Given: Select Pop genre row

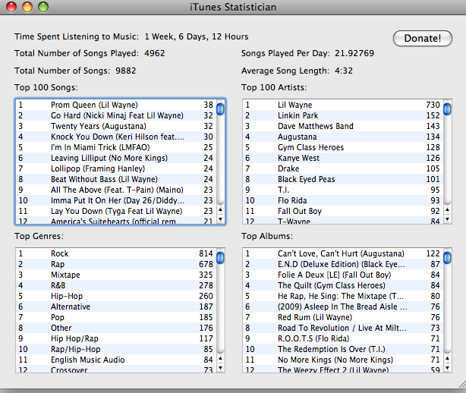Looking at the screenshot, I should point(116,318).
